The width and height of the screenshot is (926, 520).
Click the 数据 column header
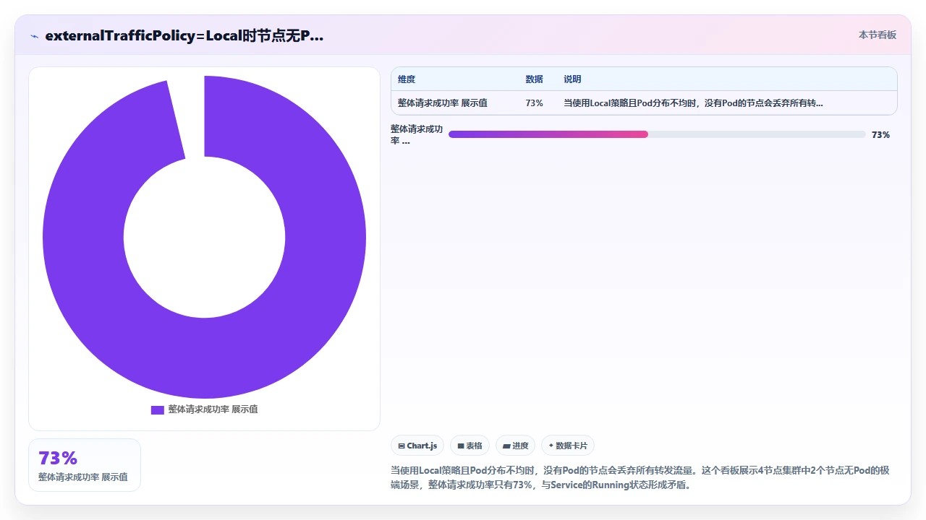tap(534, 79)
